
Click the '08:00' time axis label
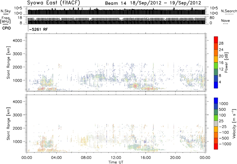click(86, 157)
